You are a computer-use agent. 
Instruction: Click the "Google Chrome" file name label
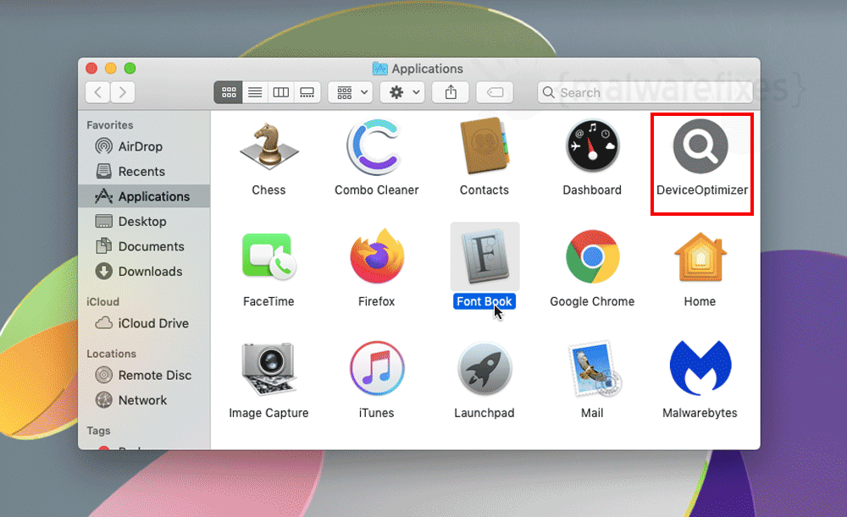coord(592,301)
